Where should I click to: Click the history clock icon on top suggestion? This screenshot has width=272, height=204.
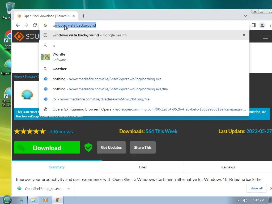[x=45, y=35]
